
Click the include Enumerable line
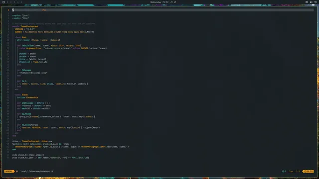27,97
